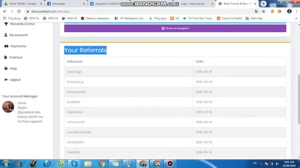
Task: Open File Explorer folder in taskbar
Action: click(x=88, y=164)
